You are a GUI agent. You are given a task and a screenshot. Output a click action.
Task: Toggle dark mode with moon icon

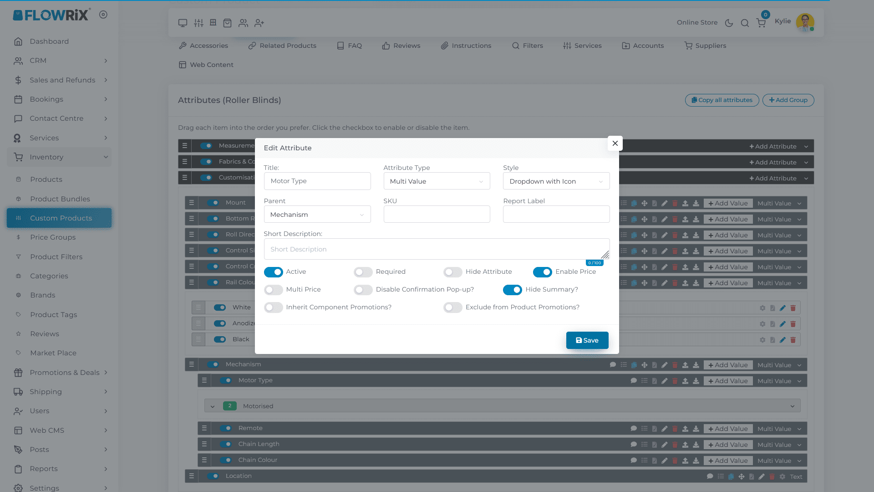pyautogui.click(x=729, y=23)
